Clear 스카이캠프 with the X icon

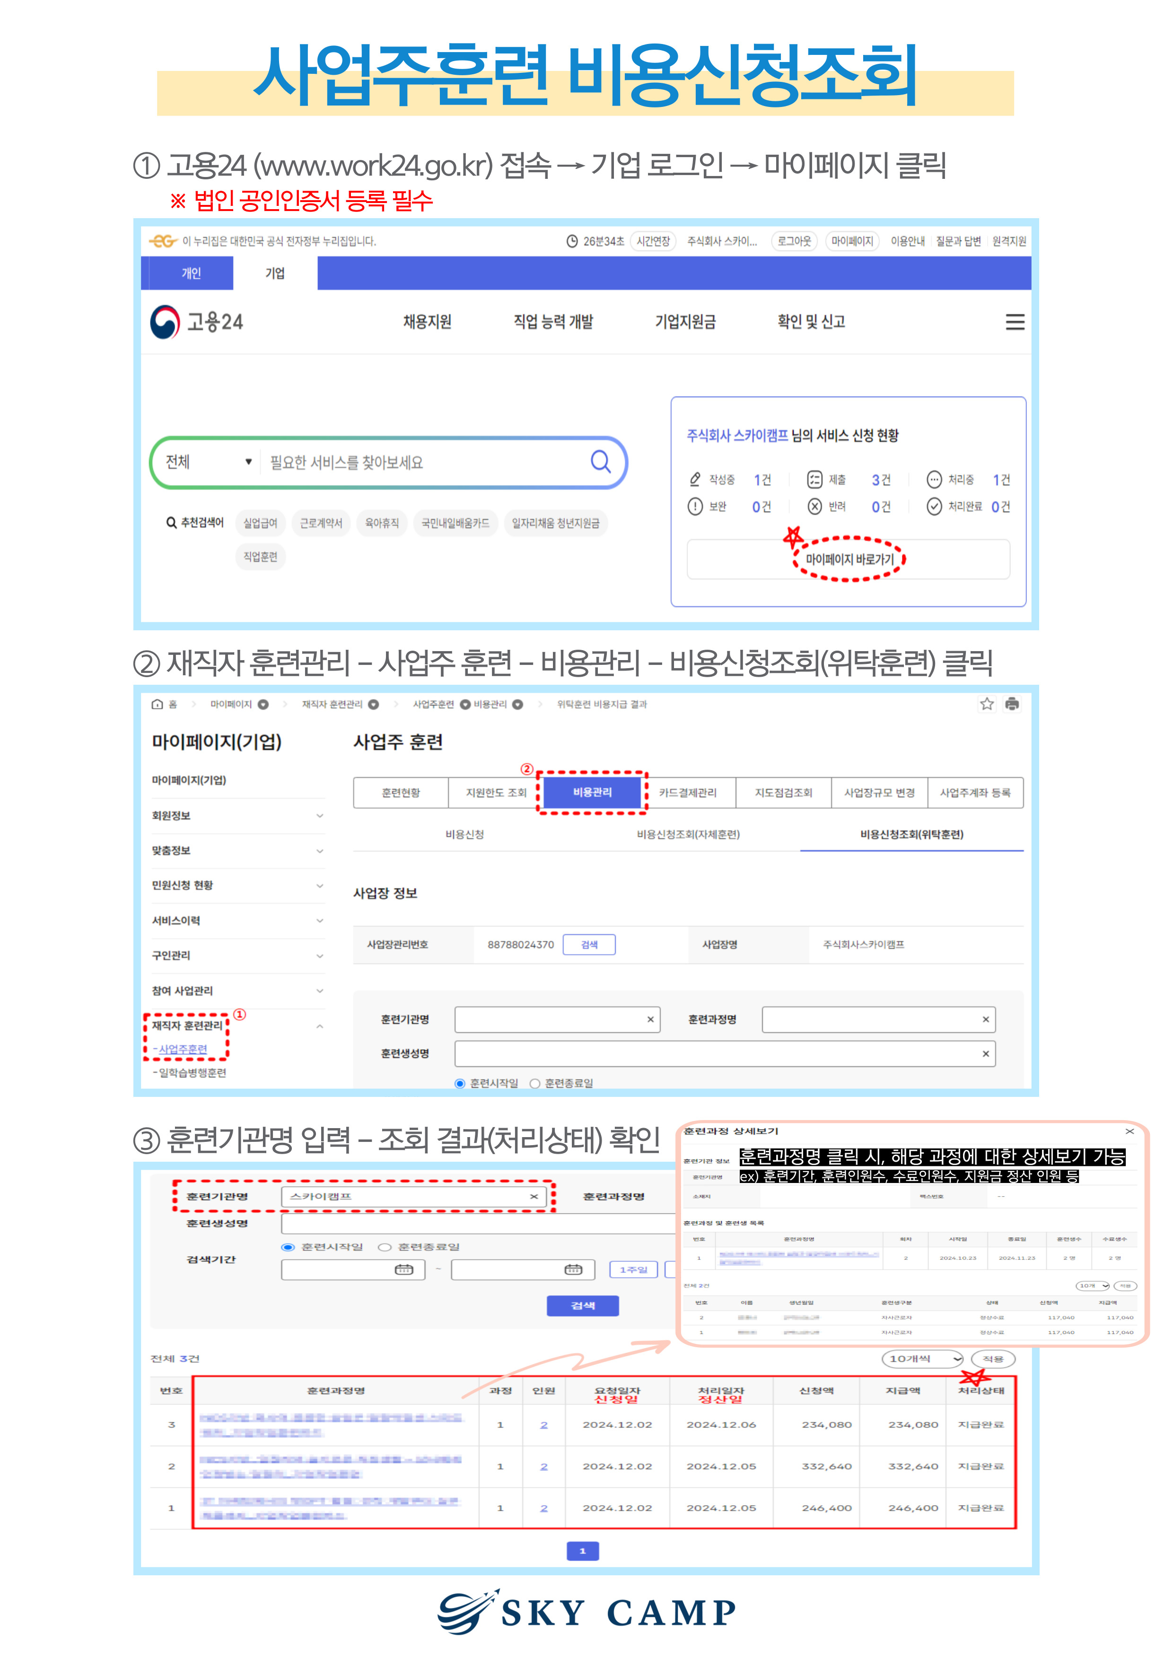[534, 1196]
